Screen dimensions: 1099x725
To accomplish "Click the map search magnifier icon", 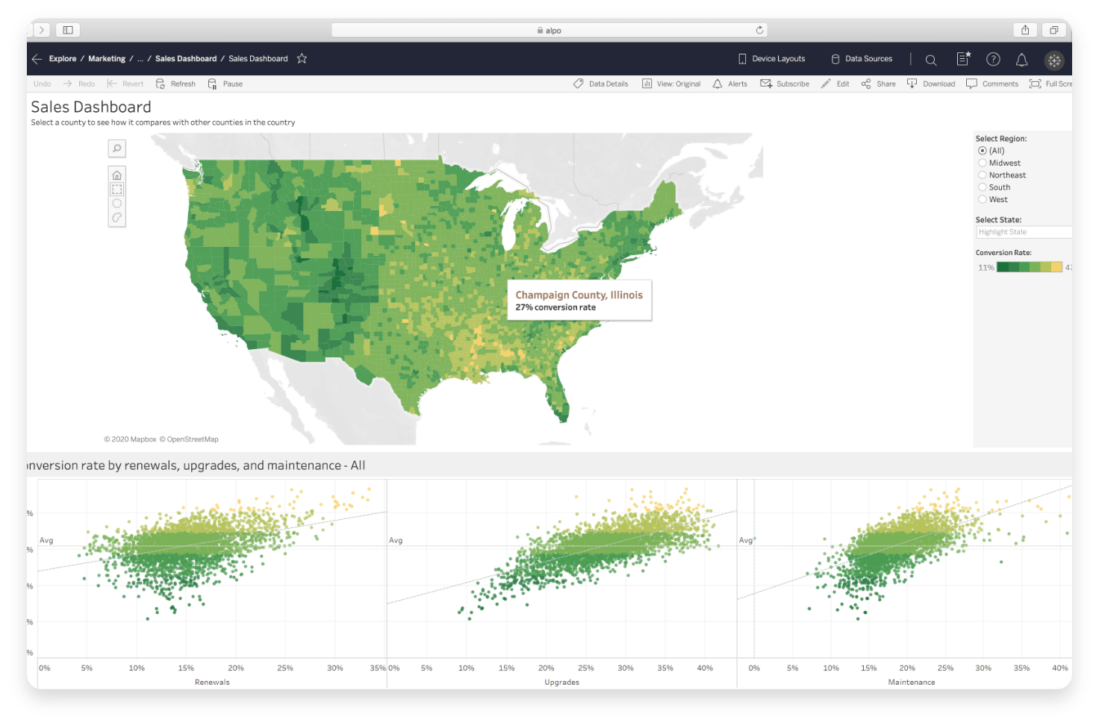I will pos(117,148).
